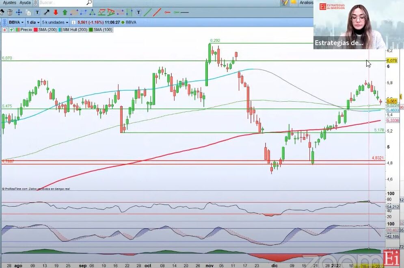
Task: Click the small green up-arrow legend icon
Action: 11,30
